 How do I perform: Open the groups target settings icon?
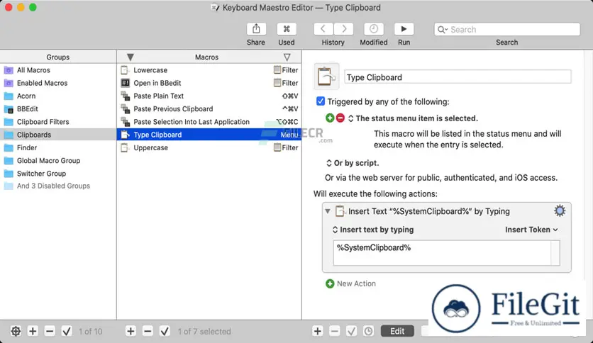coord(16,331)
